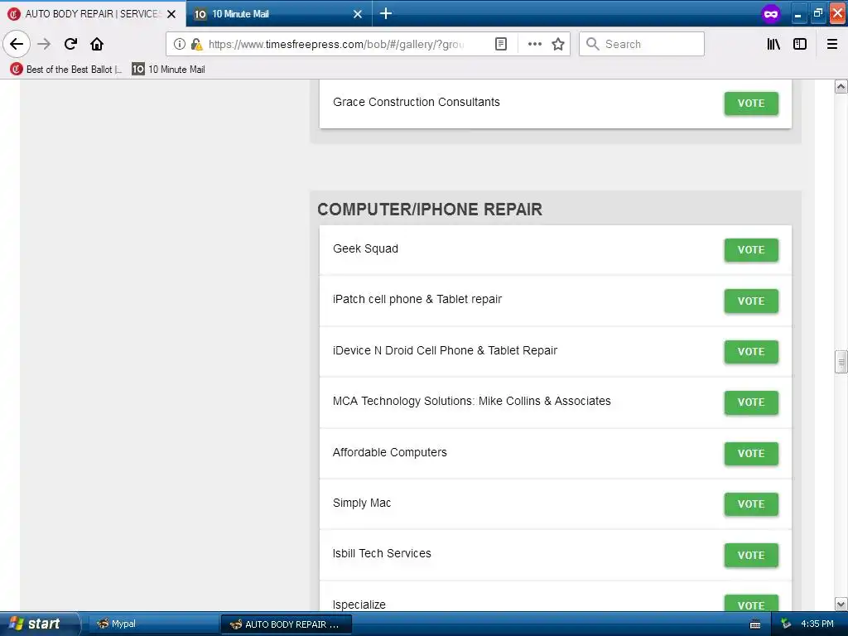This screenshot has height=636, width=848.
Task: Switch to the 10 Minute Mail tab
Action: [x=278, y=13]
